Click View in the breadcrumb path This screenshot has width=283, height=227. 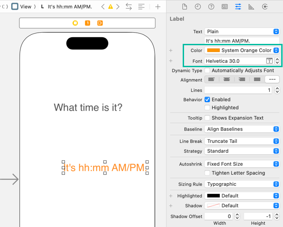coord(26,7)
